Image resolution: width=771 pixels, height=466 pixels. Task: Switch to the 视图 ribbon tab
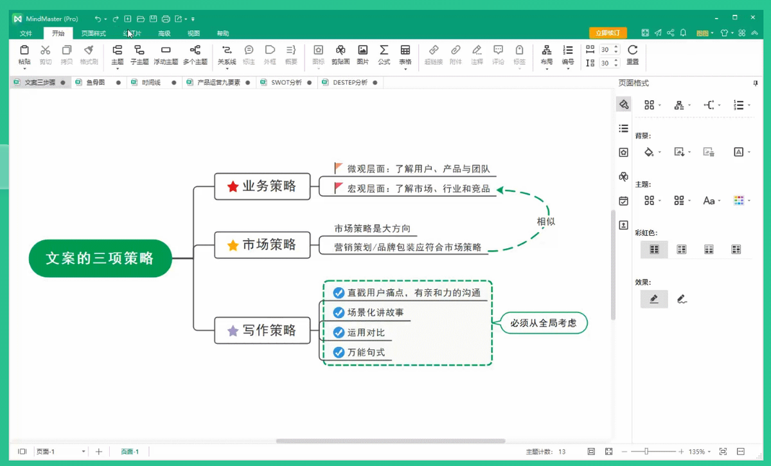[193, 33]
